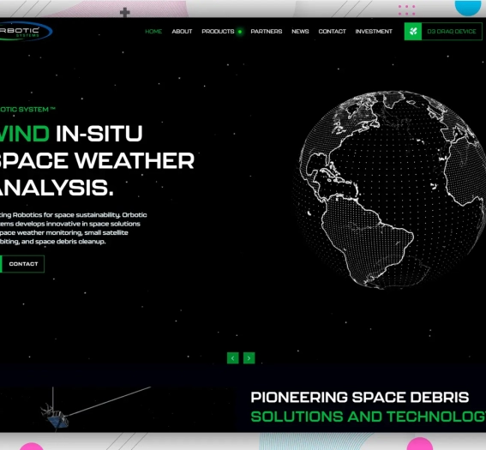Click paragraph line 'space debris cleanup.'
This screenshot has height=450, width=486.
70,242
